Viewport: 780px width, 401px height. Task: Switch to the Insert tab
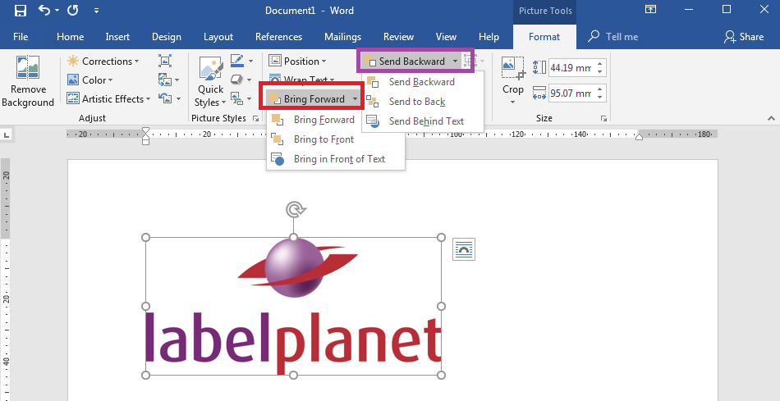tap(117, 37)
